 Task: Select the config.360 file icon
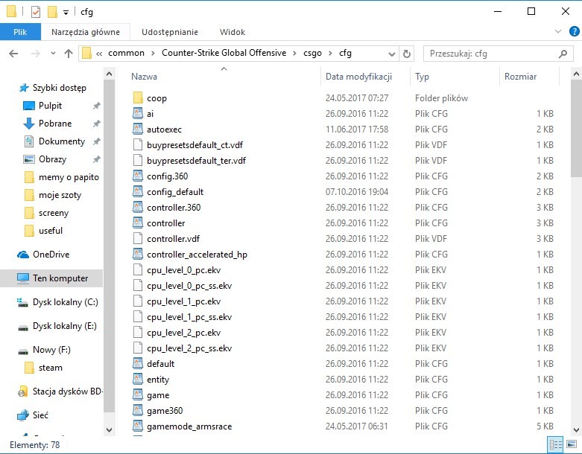coord(138,176)
